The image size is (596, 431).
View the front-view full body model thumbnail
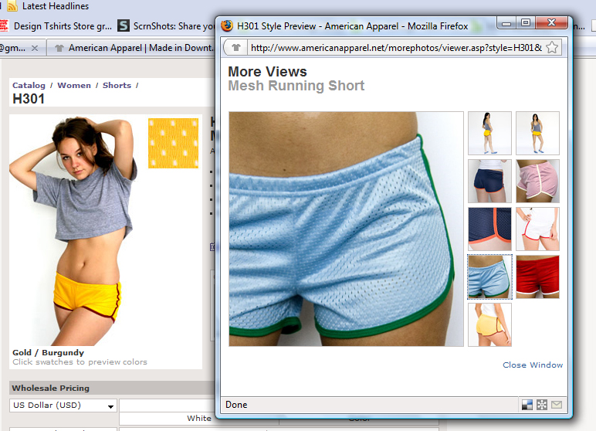pos(537,133)
